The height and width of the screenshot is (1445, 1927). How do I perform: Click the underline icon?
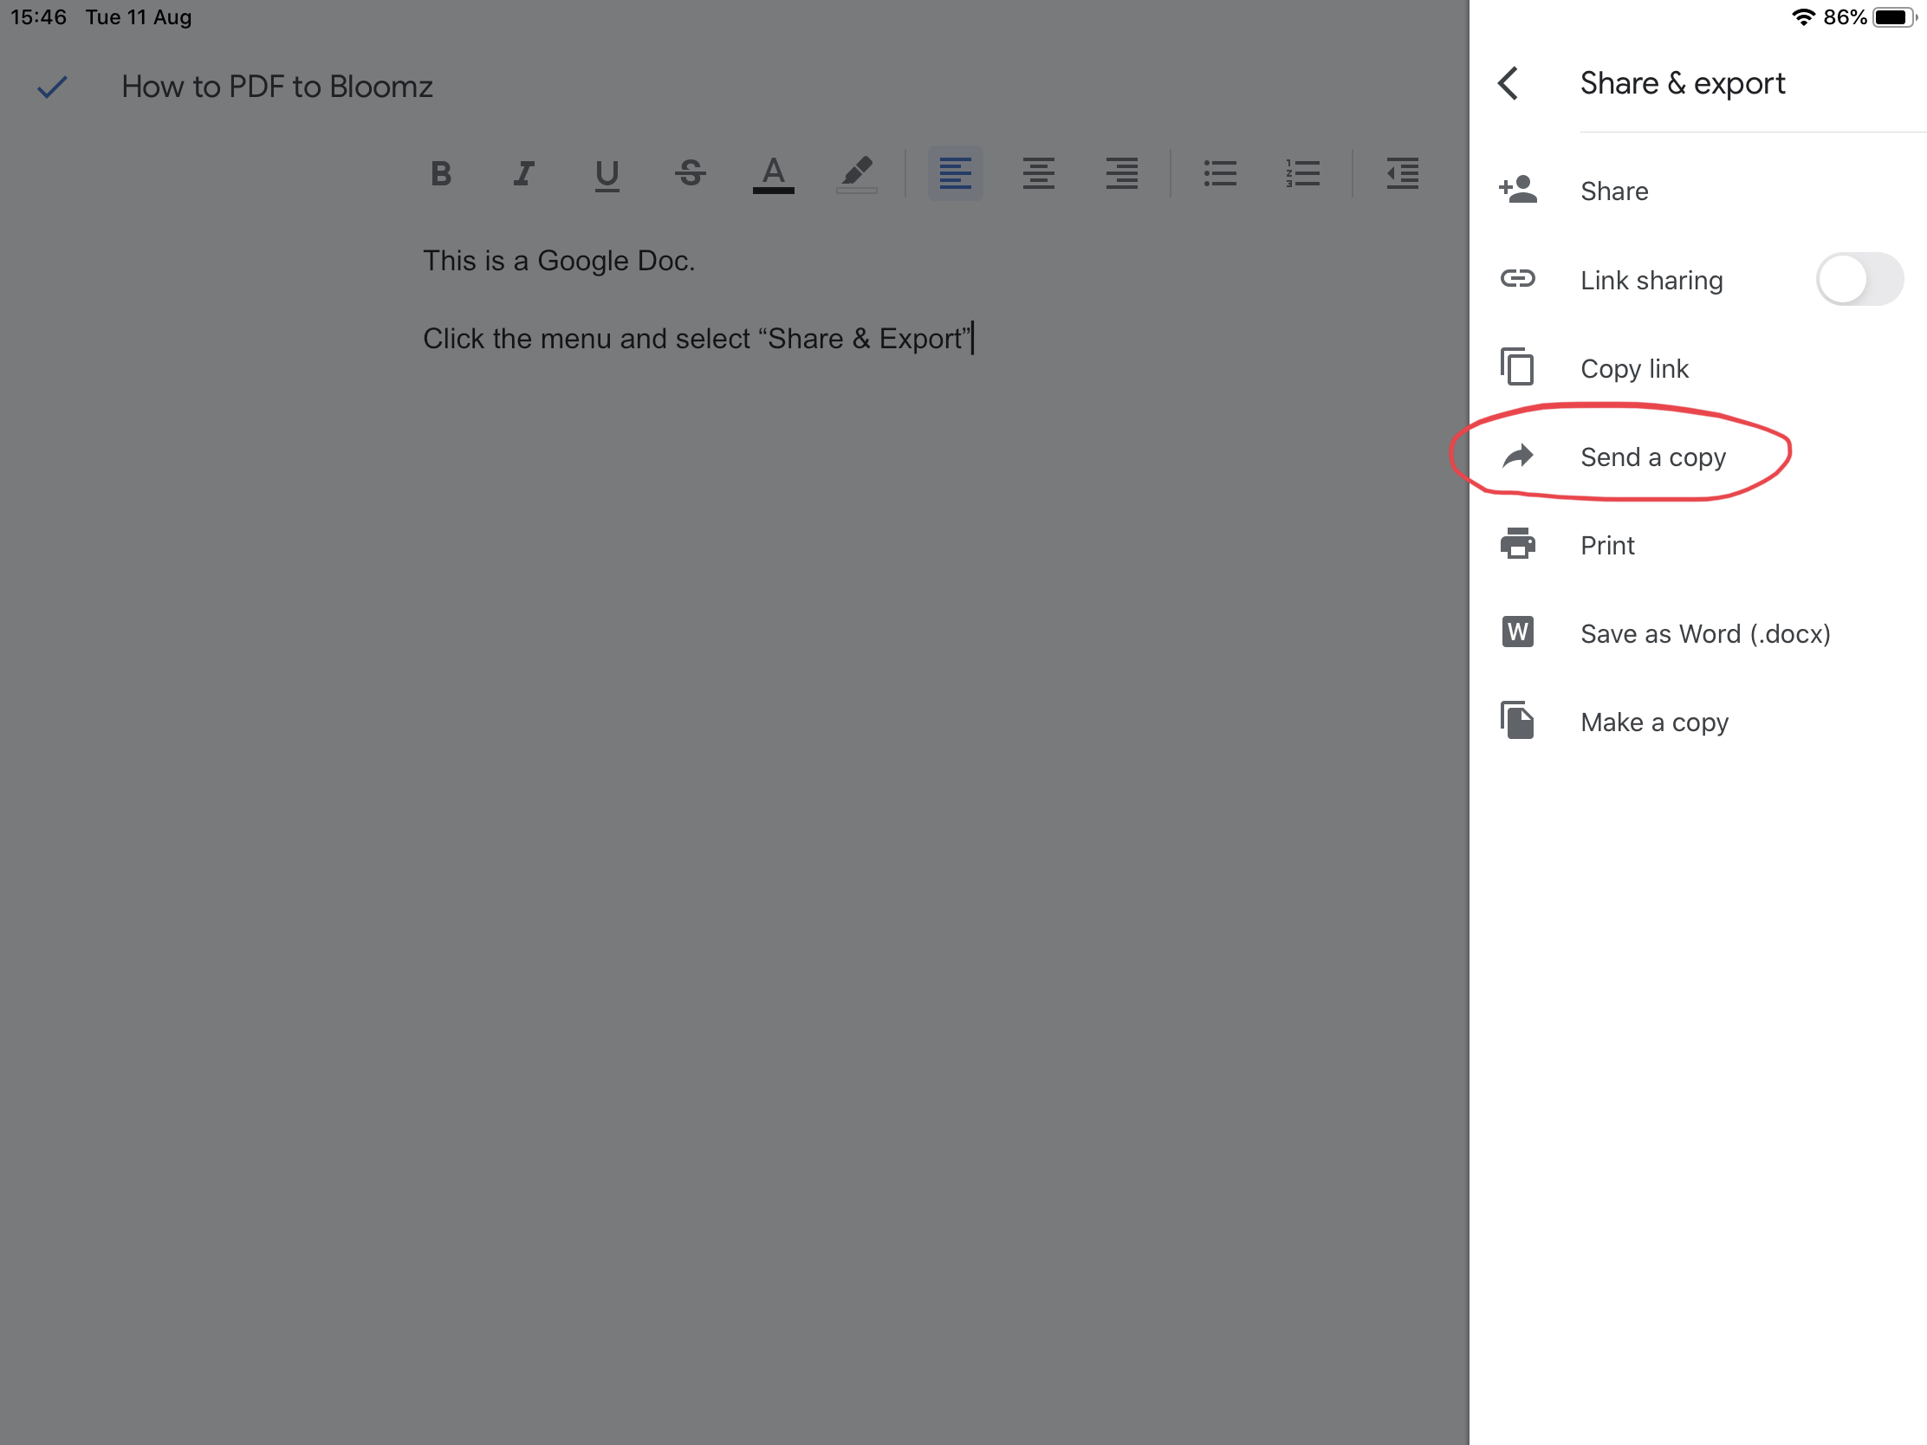pyautogui.click(x=607, y=173)
